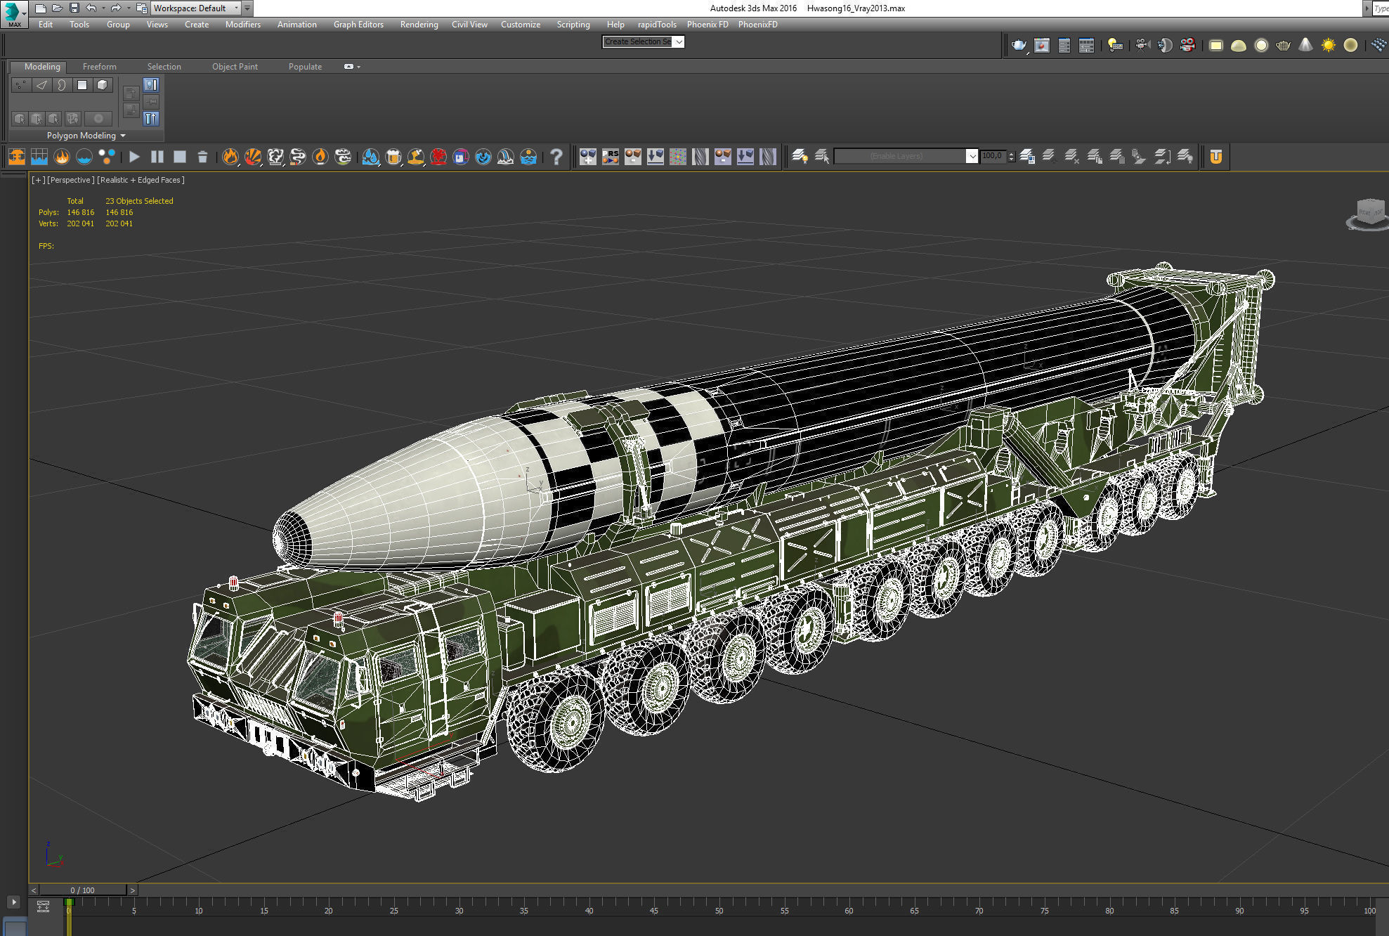Viewport: 1389px width, 936px height.
Task: Pause the Phoenix FD simulation
Action: 157,157
